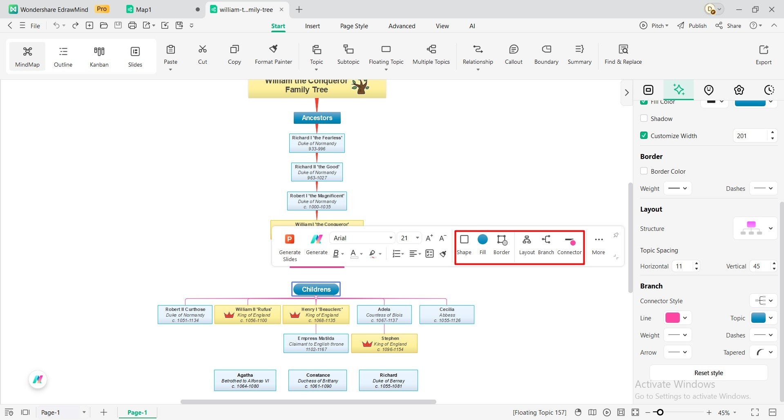Image resolution: width=784 pixels, height=420 pixels.
Task: Click Generate Slides icon in floating toolbar
Action: click(x=290, y=239)
